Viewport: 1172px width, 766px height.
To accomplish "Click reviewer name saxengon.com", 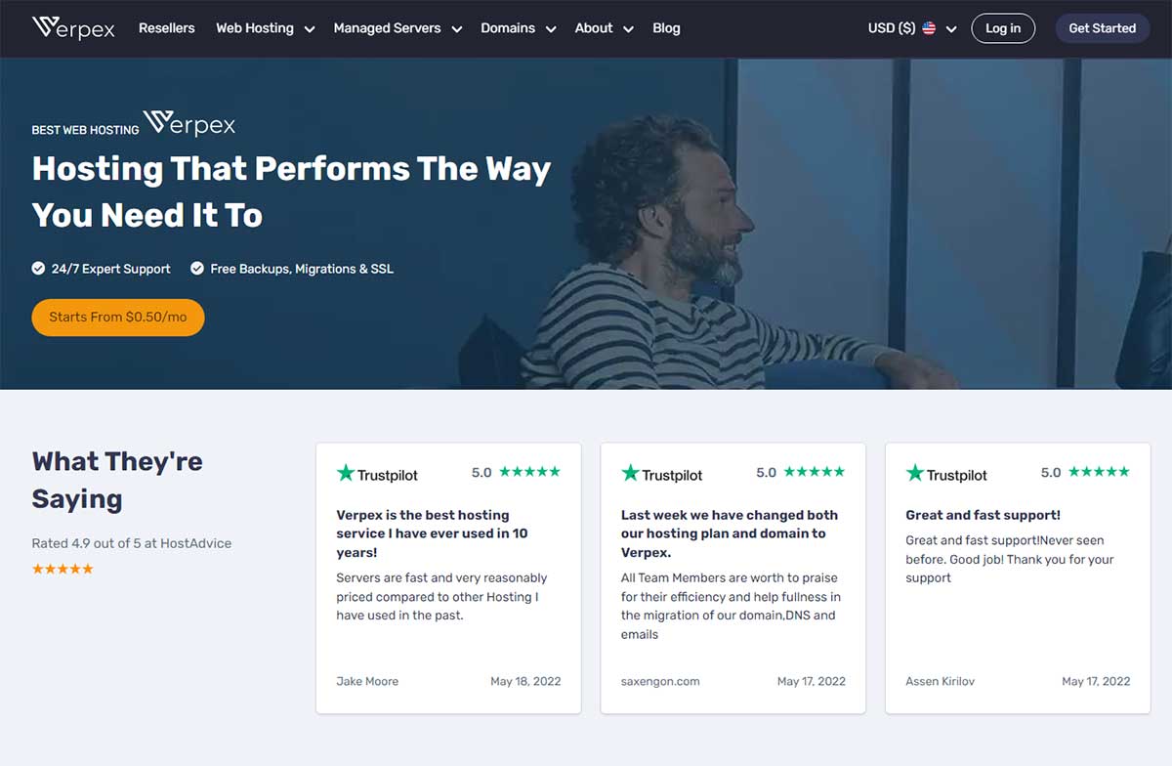I will coord(660,681).
